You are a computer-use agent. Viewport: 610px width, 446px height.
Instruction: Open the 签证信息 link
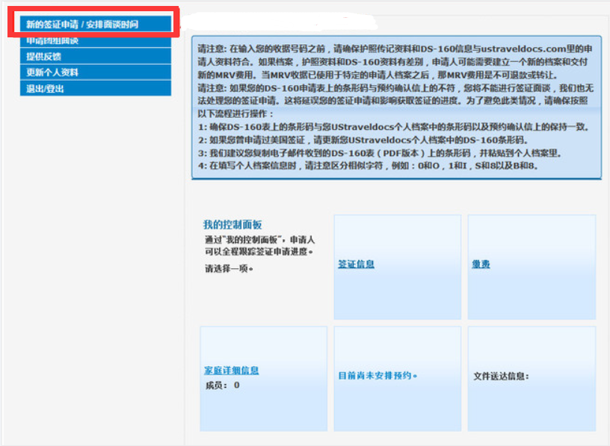point(356,264)
